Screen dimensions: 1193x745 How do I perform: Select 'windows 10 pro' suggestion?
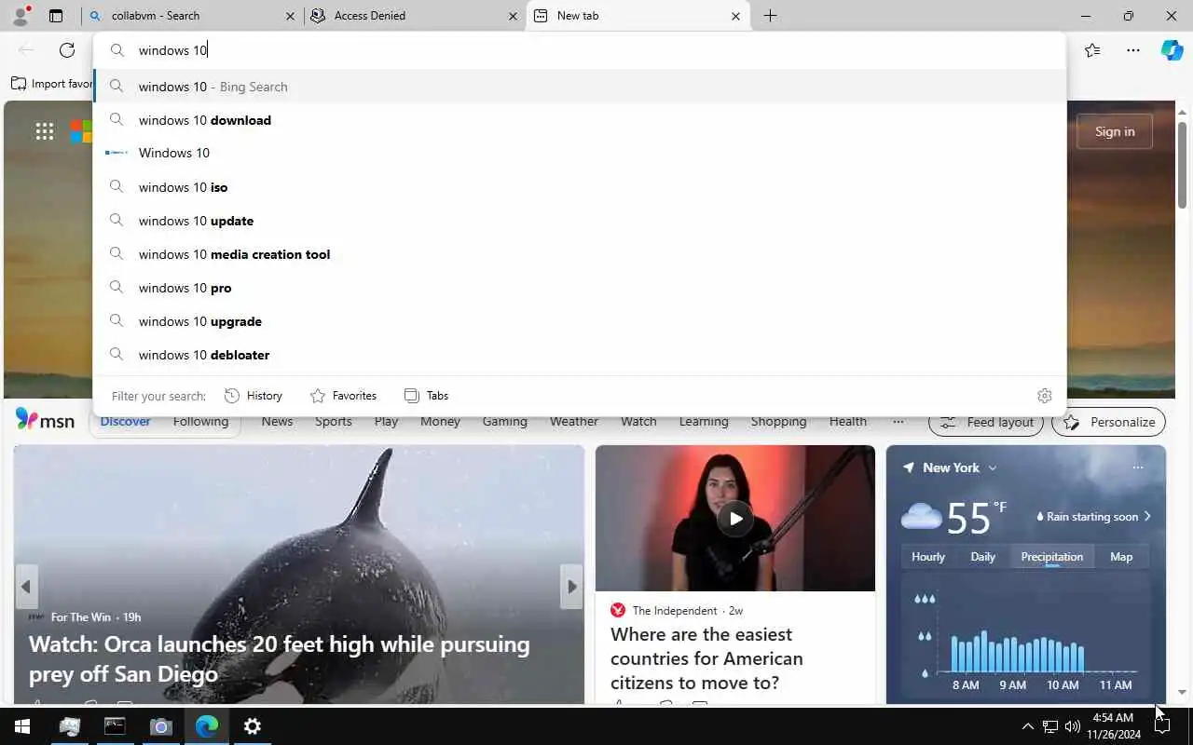click(x=580, y=288)
